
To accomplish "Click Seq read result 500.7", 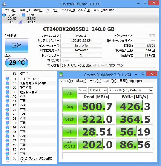I will point(96,106).
